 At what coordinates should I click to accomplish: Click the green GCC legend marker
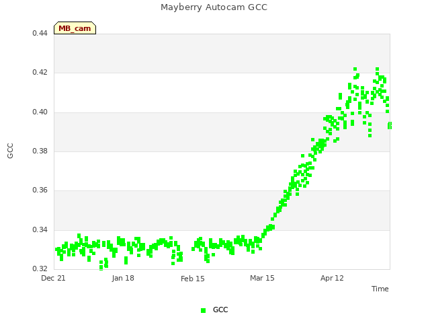click(203, 310)
